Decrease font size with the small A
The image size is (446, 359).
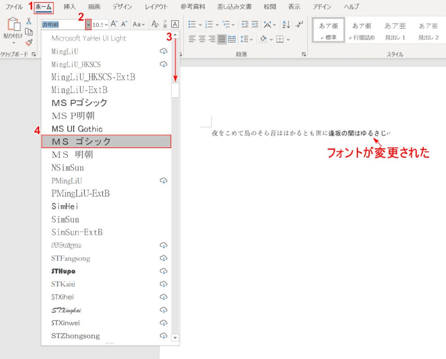click(124, 24)
